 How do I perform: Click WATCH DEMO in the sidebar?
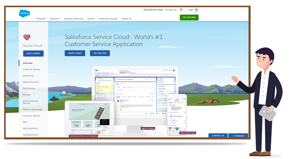(x=33, y=53)
